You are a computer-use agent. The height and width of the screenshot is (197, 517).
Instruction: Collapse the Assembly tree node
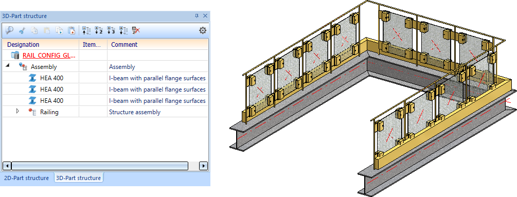tap(8, 66)
